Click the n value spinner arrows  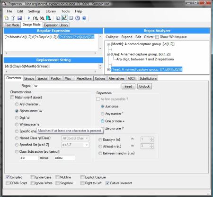point(152,139)
